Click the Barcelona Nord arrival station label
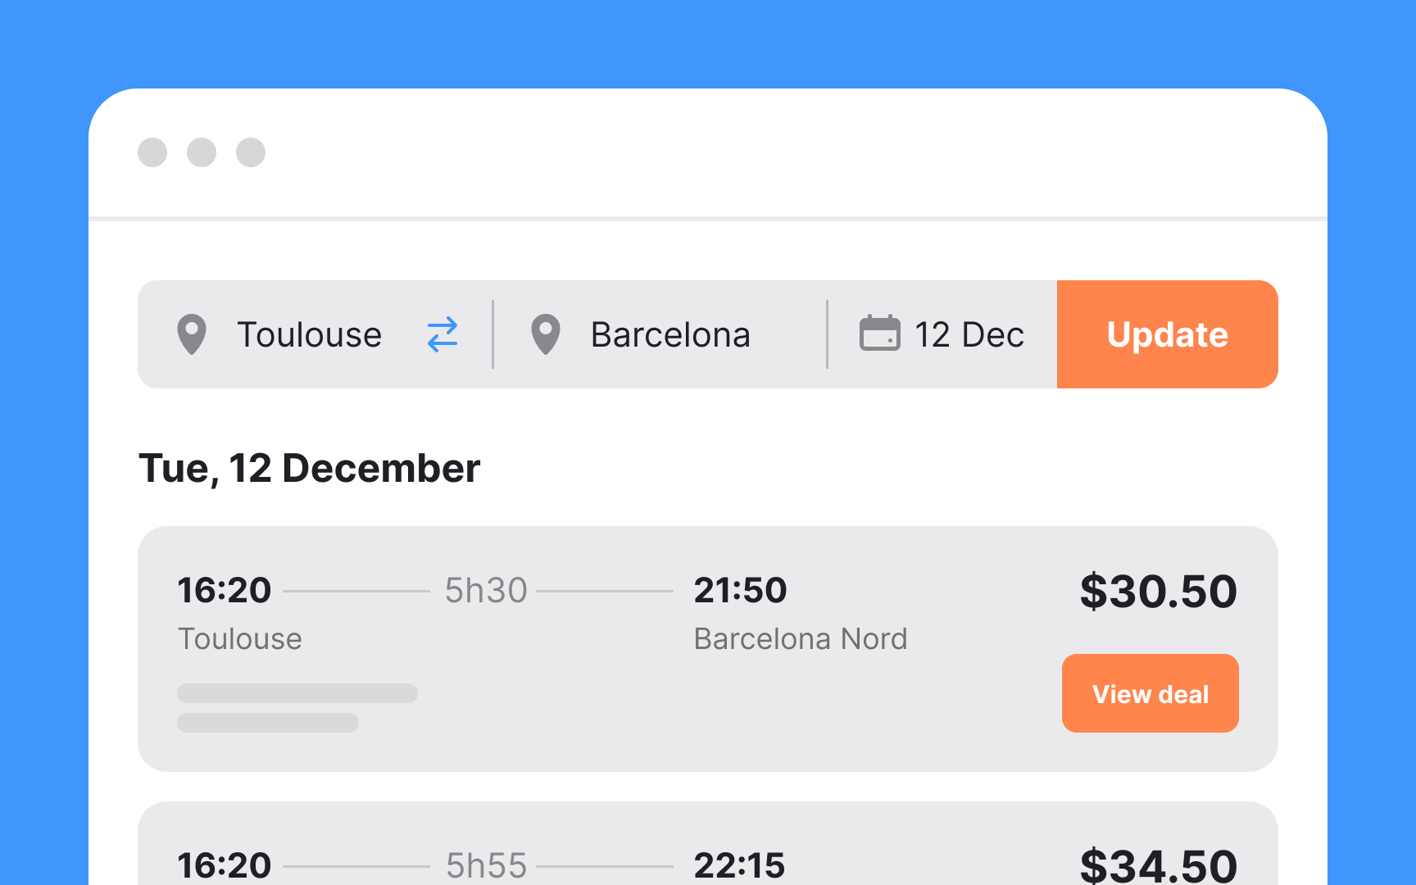1416x885 pixels. (x=801, y=638)
